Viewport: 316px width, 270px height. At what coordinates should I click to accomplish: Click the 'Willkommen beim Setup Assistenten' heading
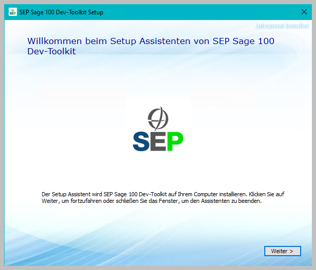tap(151, 46)
